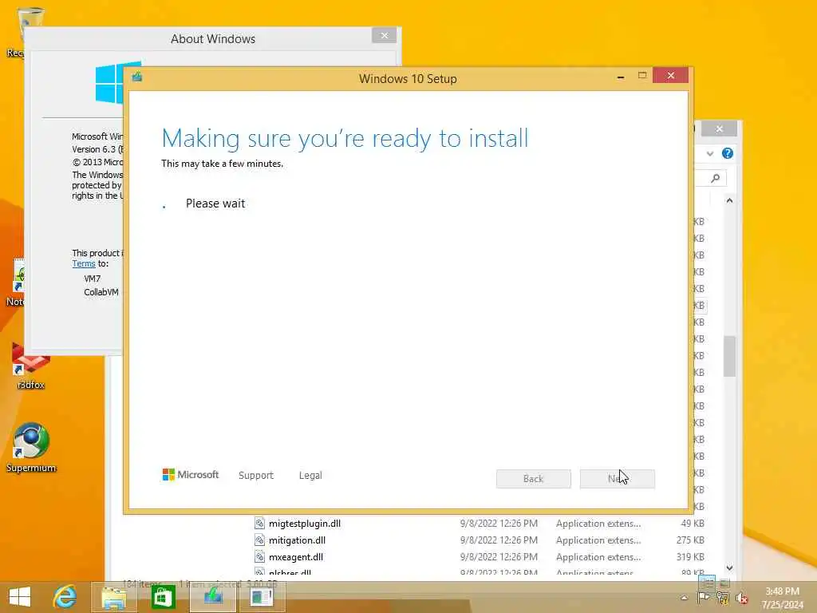Open the Support link in Setup
This screenshot has width=817, height=613.
pos(256,476)
